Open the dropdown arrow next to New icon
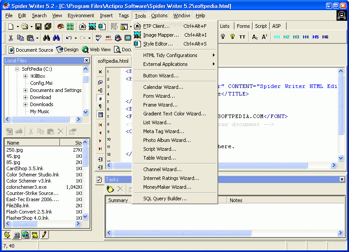The width and height of the screenshot is (349, 252). coord(18,27)
